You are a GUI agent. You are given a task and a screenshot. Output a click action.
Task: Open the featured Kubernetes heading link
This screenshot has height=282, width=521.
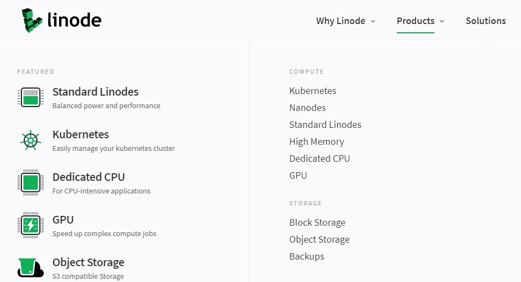point(80,134)
